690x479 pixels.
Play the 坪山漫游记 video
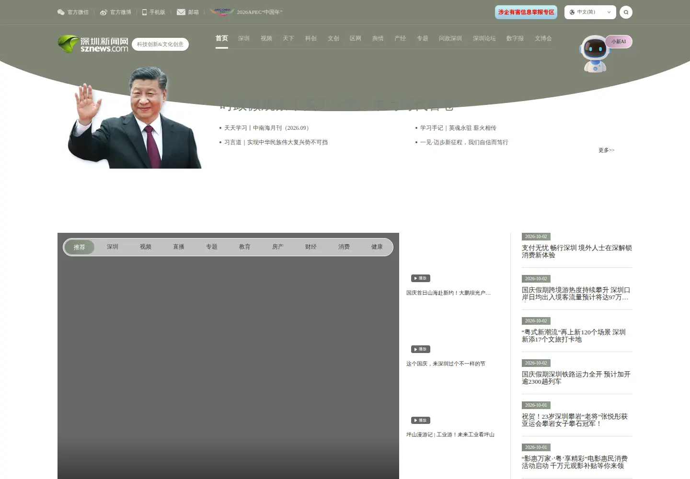[x=421, y=420]
